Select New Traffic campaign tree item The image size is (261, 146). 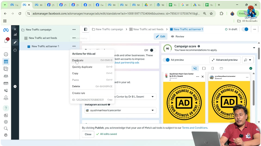(39, 30)
